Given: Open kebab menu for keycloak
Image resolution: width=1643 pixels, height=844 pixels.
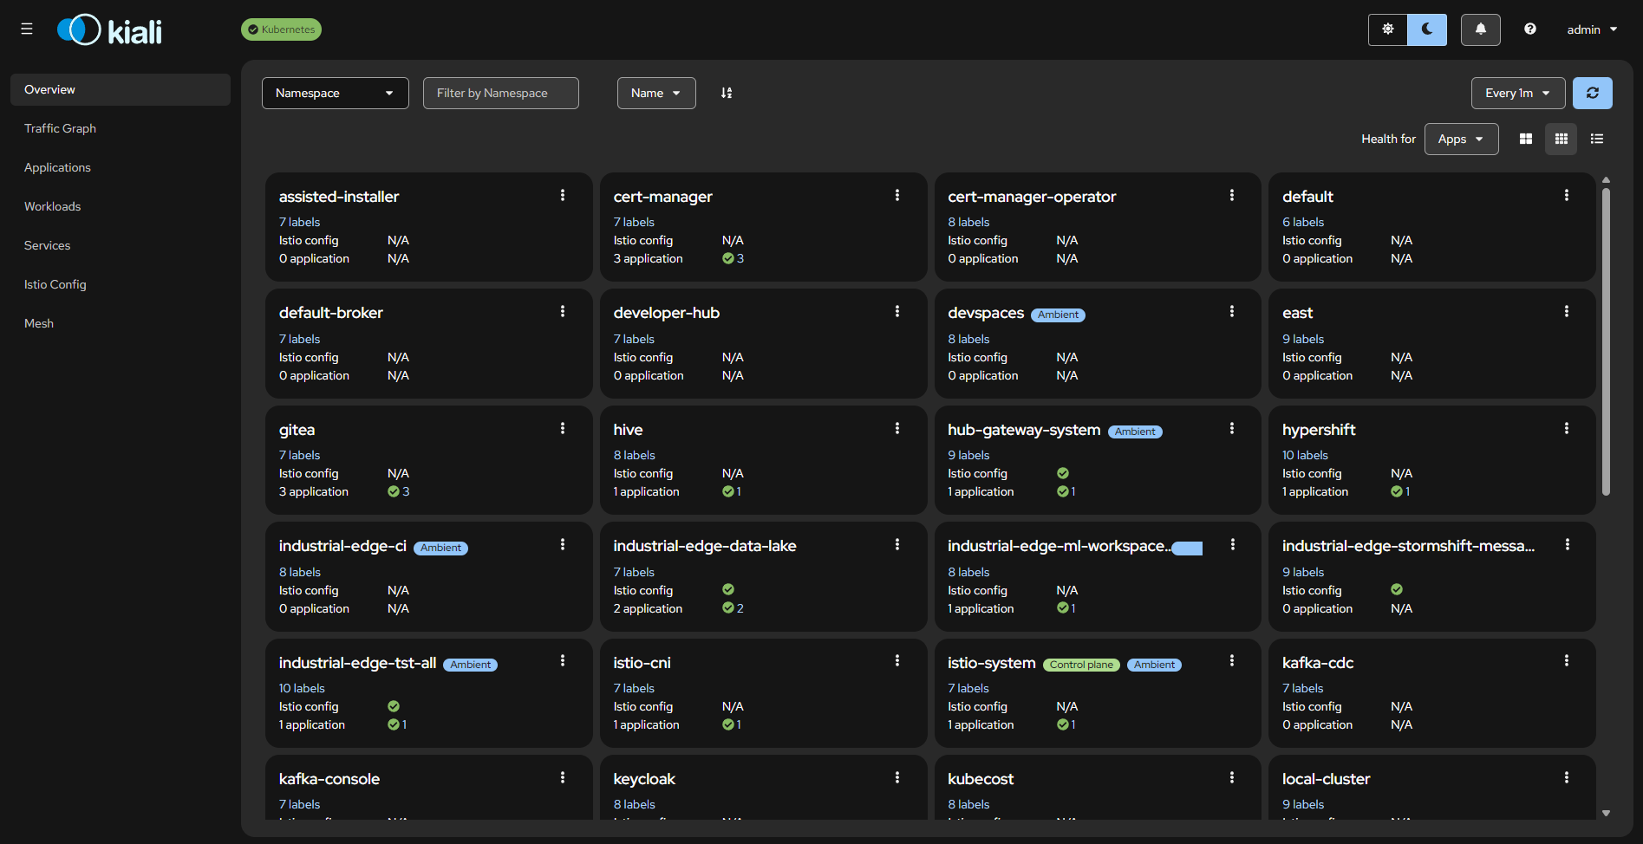Looking at the screenshot, I should (x=897, y=777).
